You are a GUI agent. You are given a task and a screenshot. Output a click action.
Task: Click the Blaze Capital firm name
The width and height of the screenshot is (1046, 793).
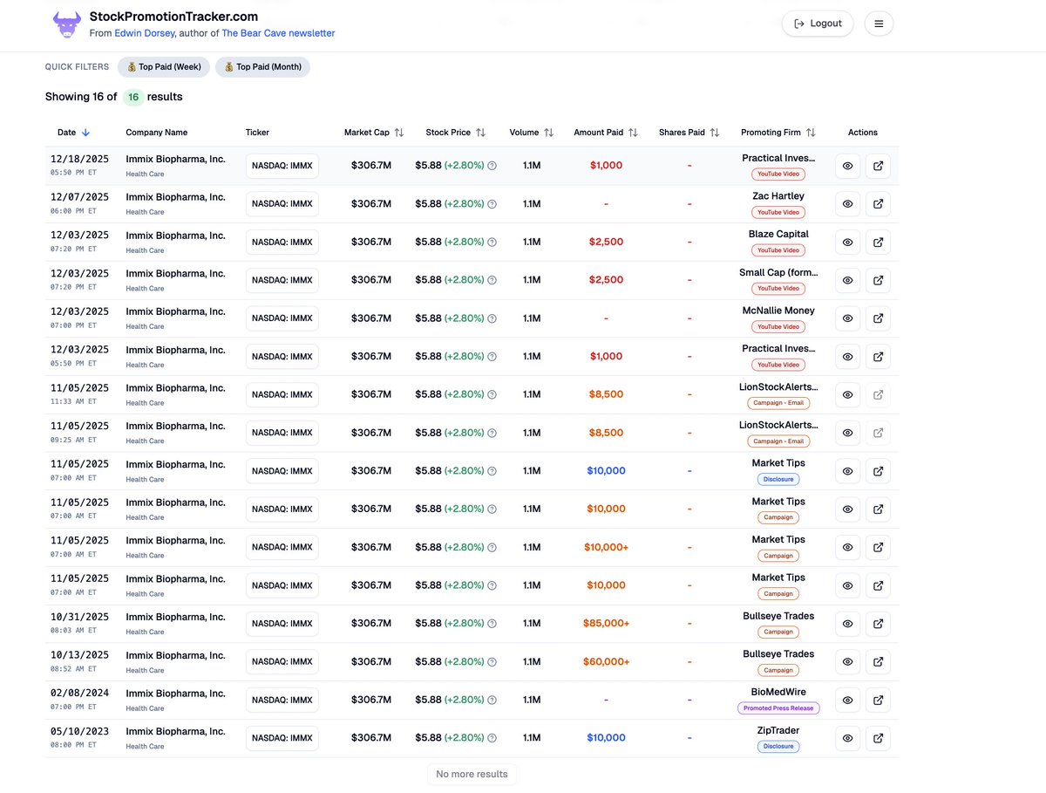[778, 234]
